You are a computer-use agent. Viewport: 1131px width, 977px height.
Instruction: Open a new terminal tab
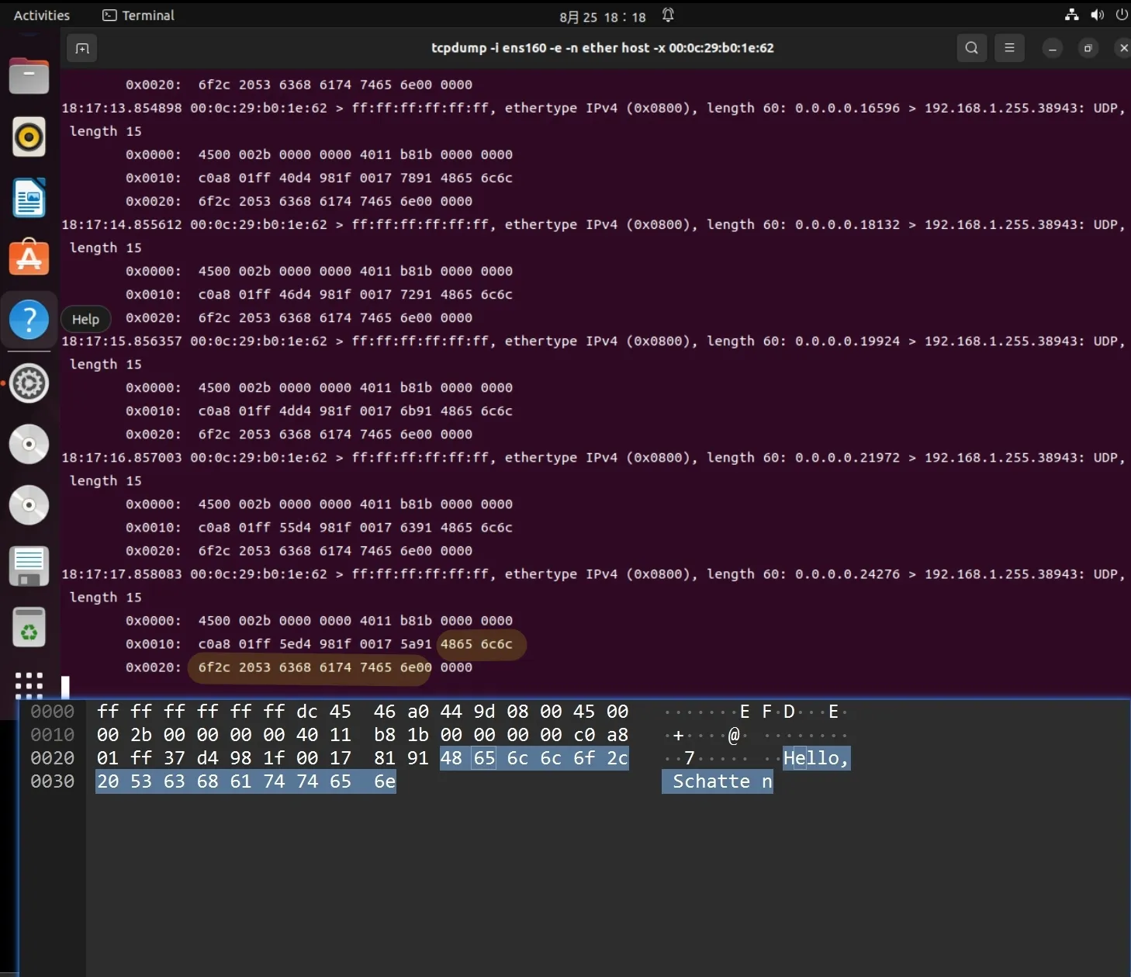tap(82, 48)
